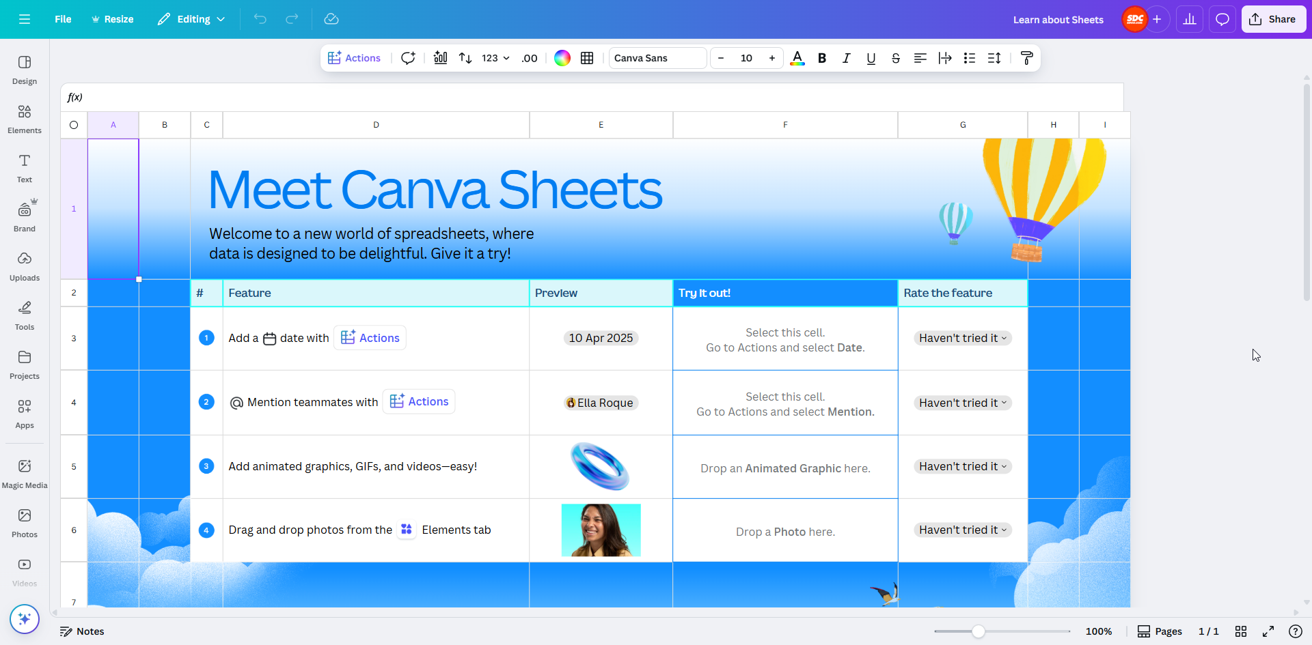Click the font size value field
The width and height of the screenshot is (1312, 645).
tap(746, 58)
